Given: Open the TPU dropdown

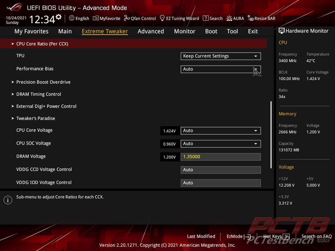Looking at the screenshot, I should click(221, 56).
